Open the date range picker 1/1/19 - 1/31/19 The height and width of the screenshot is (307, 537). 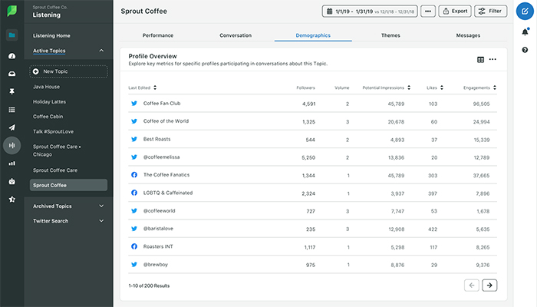click(370, 12)
